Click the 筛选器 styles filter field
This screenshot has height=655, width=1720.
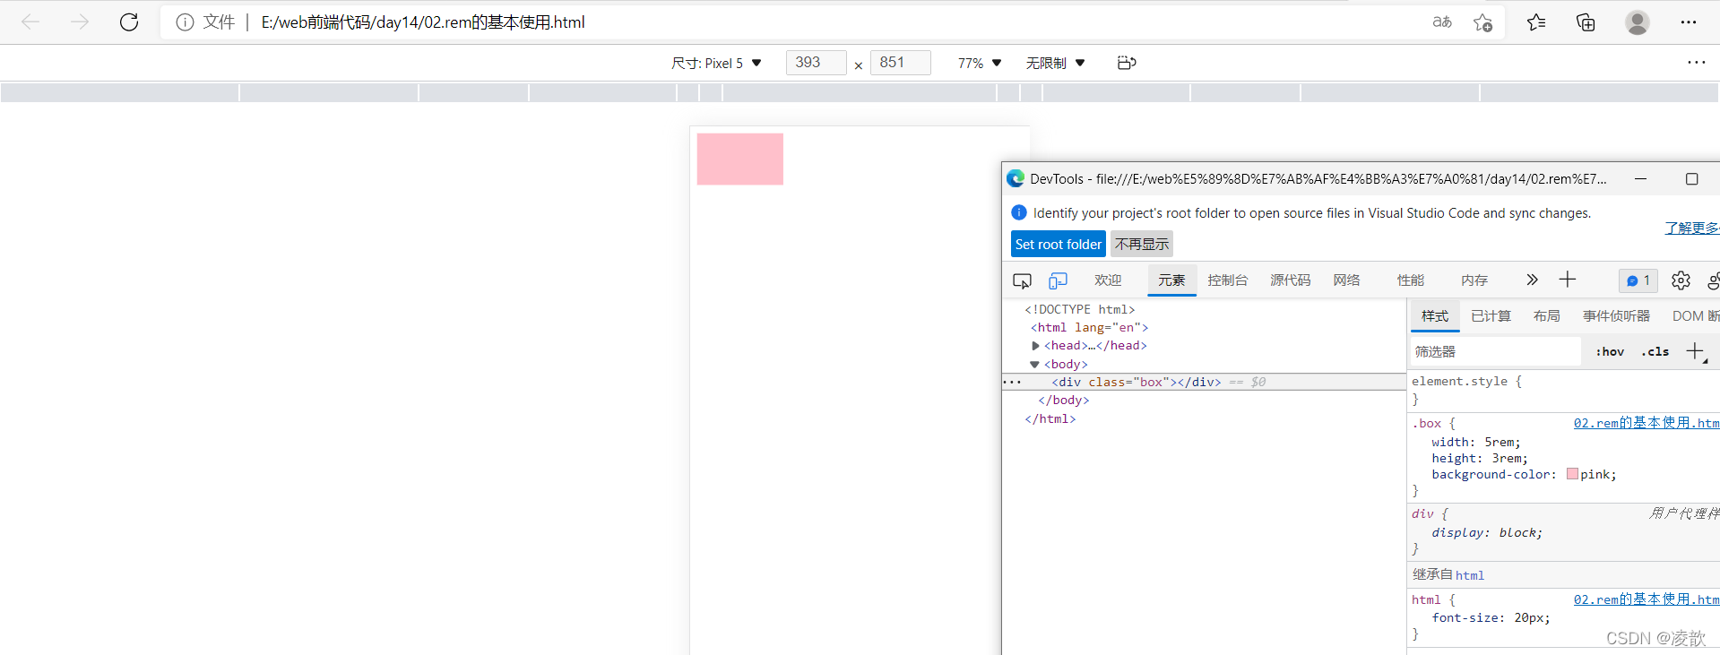1494,351
